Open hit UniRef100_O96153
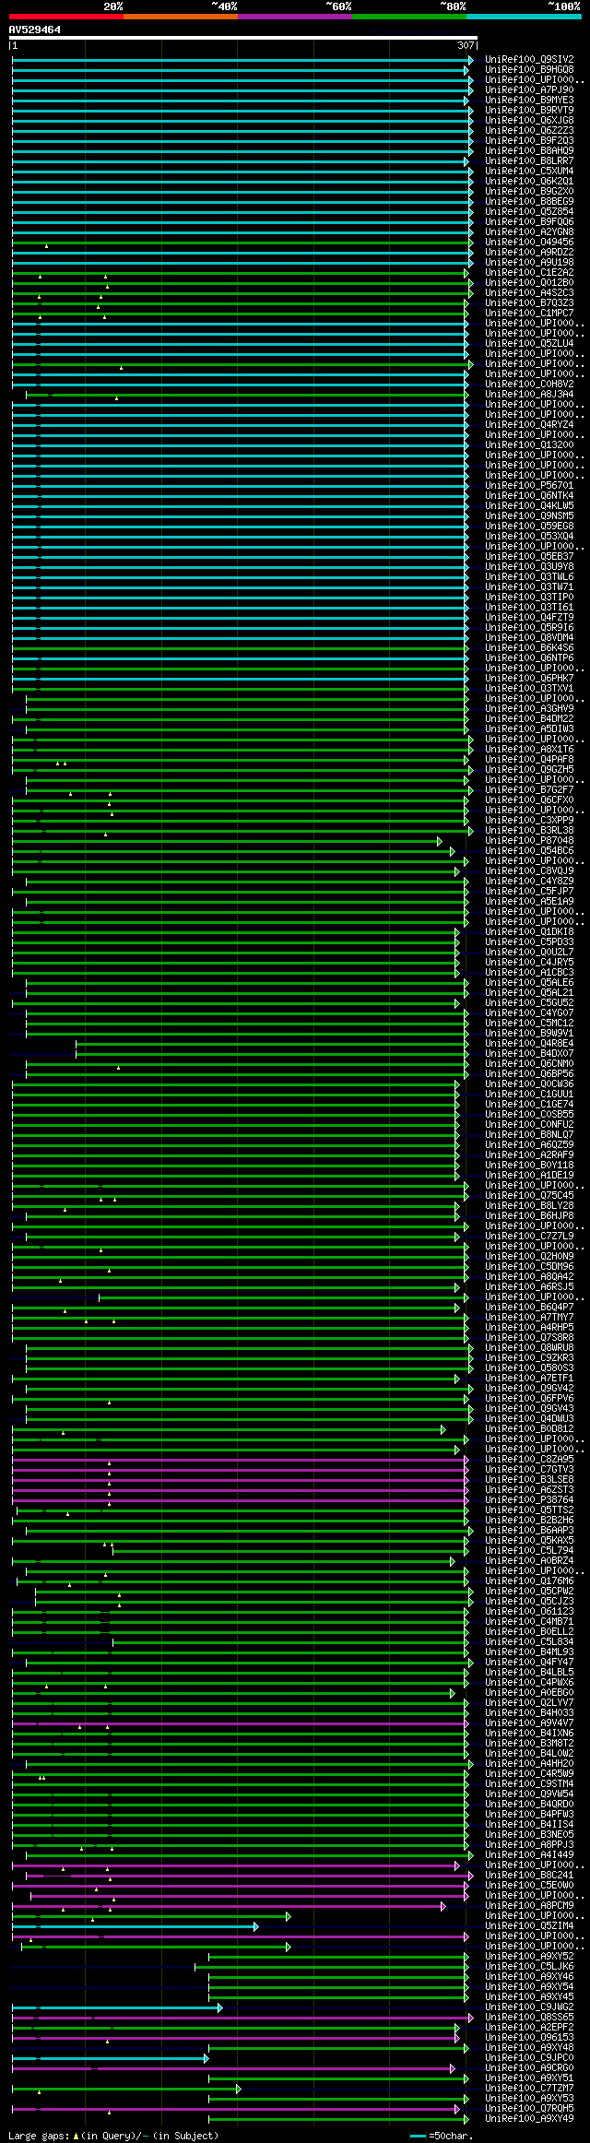The height and width of the screenshot is (2143, 590). click(x=529, y=2038)
